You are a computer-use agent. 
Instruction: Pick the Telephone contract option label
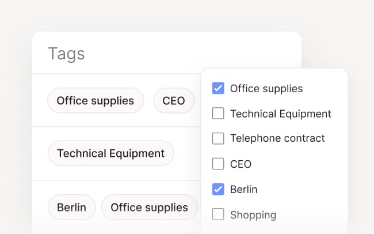click(x=277, y=138)
